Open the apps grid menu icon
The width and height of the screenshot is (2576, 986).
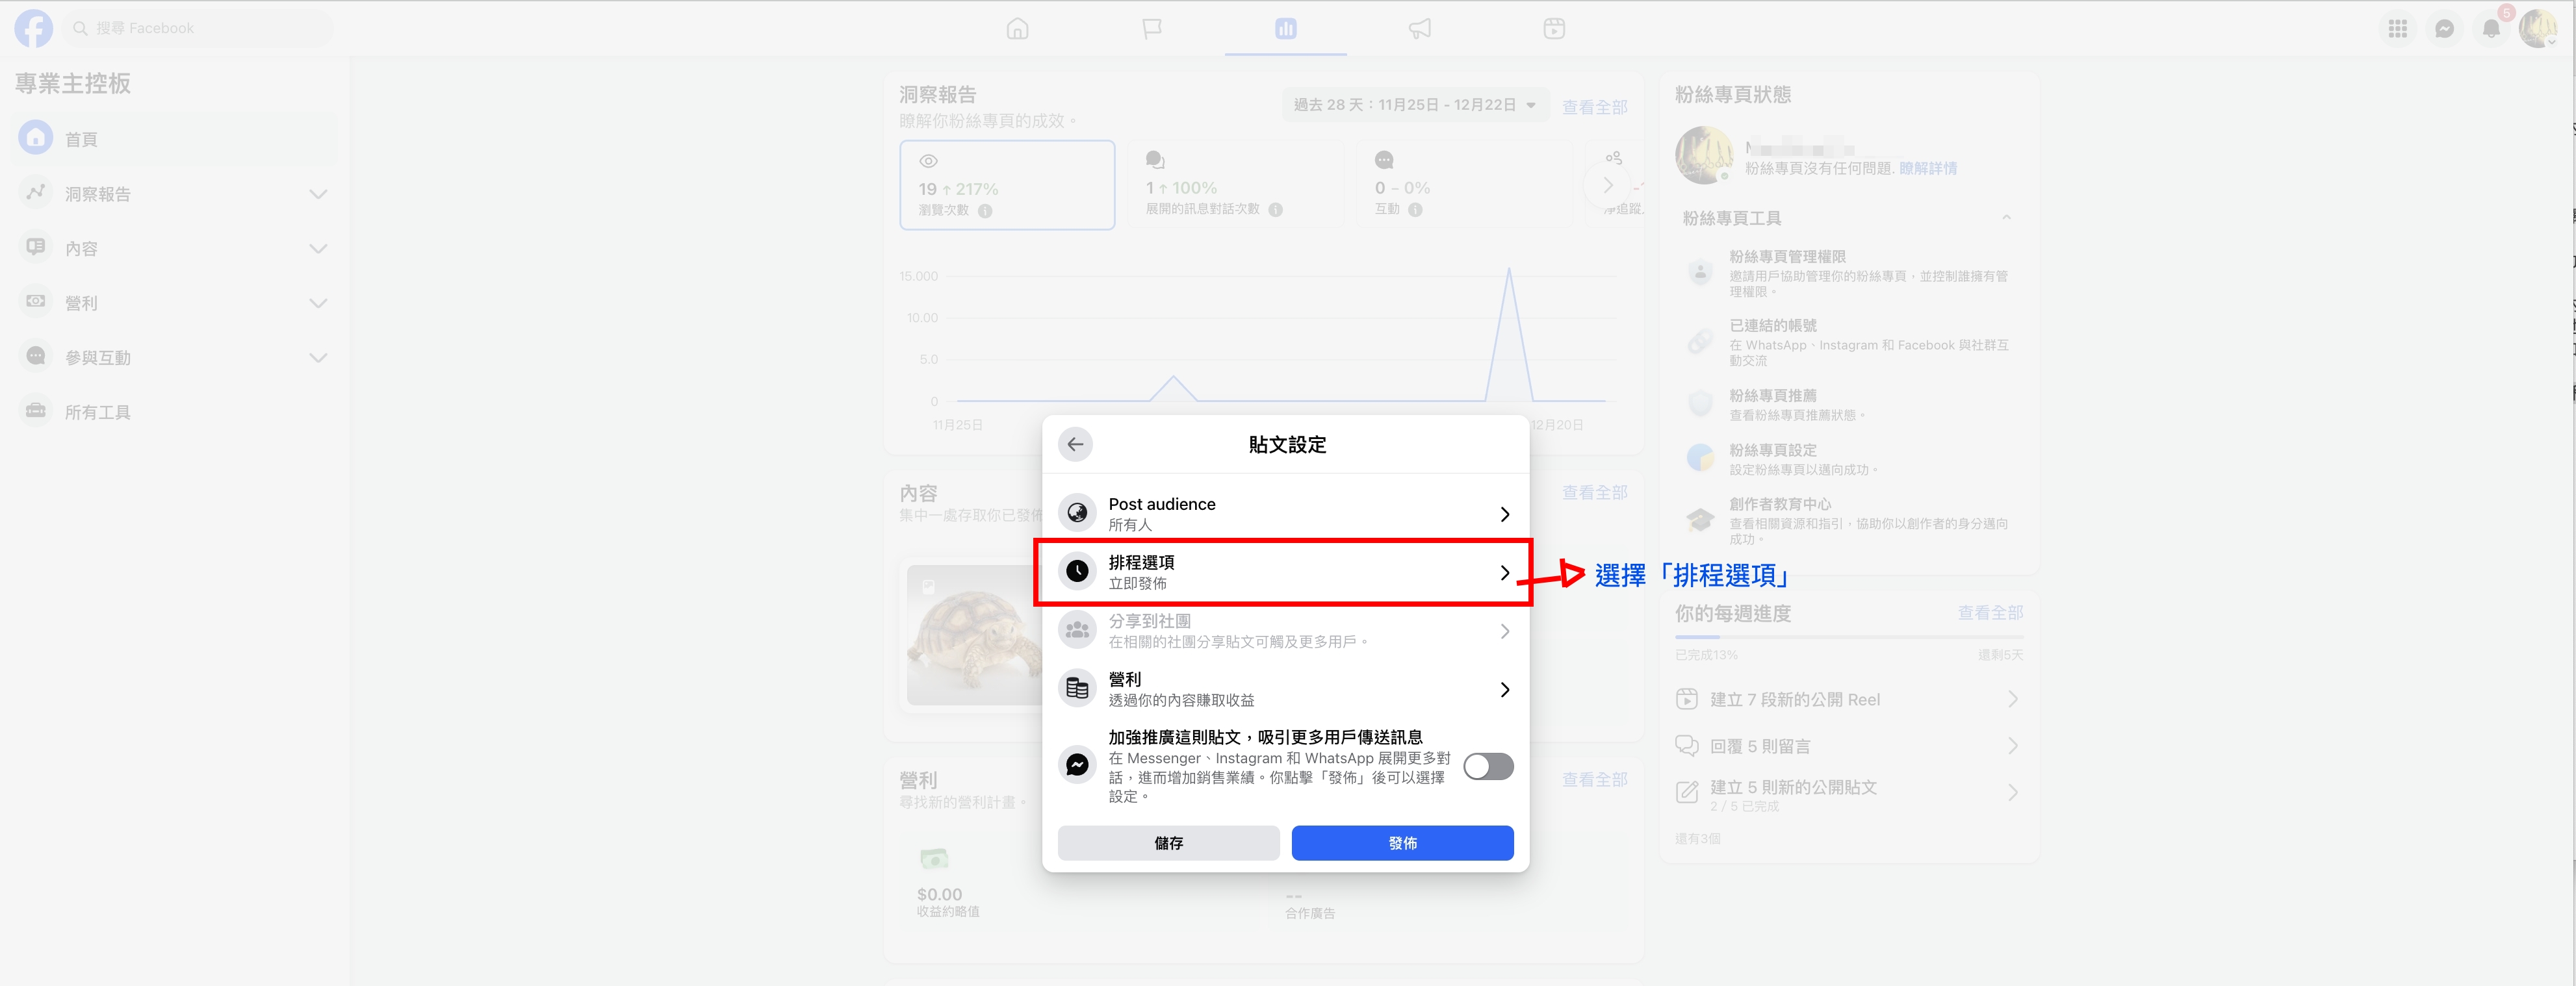(x=2397, y=28)
